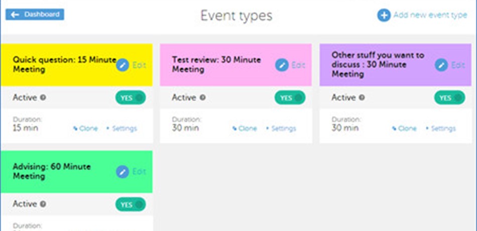This screenshot has width=477, height=231.
Task: Click the pencil edit icon on Test review card
Action: pyautogui.click(x=282, y=65)
